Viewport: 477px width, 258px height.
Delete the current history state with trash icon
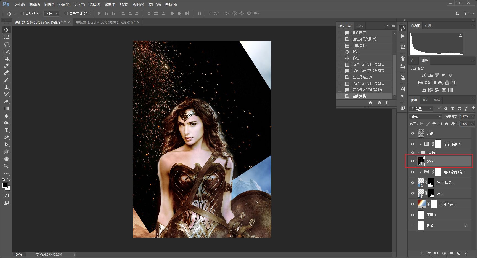click(x=387, y=103)
